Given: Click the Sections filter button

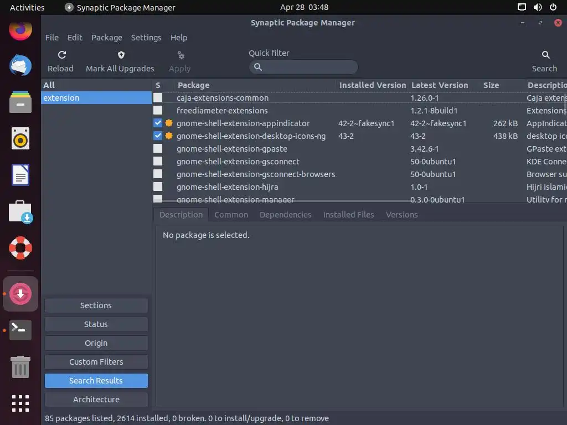Looking at the screenshot, I should coord(96,305).
